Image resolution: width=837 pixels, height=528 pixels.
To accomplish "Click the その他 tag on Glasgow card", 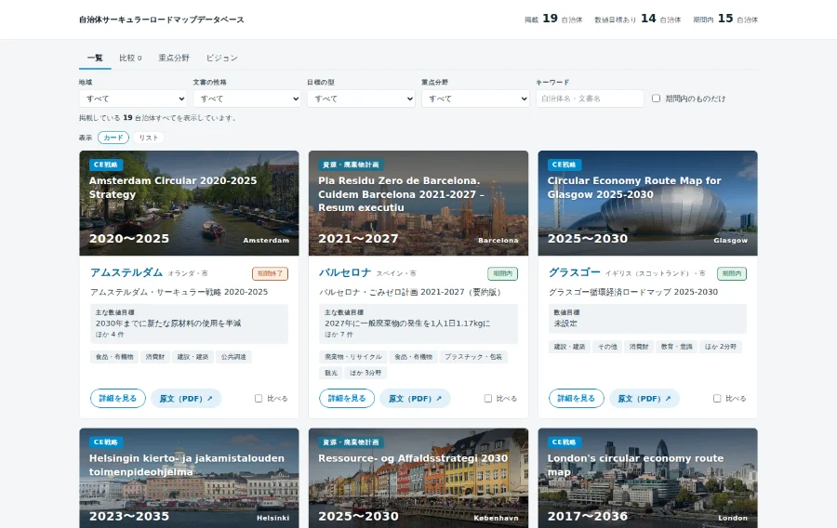I will pos(607,347).
